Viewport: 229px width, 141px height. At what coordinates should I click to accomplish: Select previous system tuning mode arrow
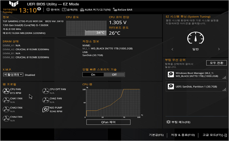coord(172,49)
